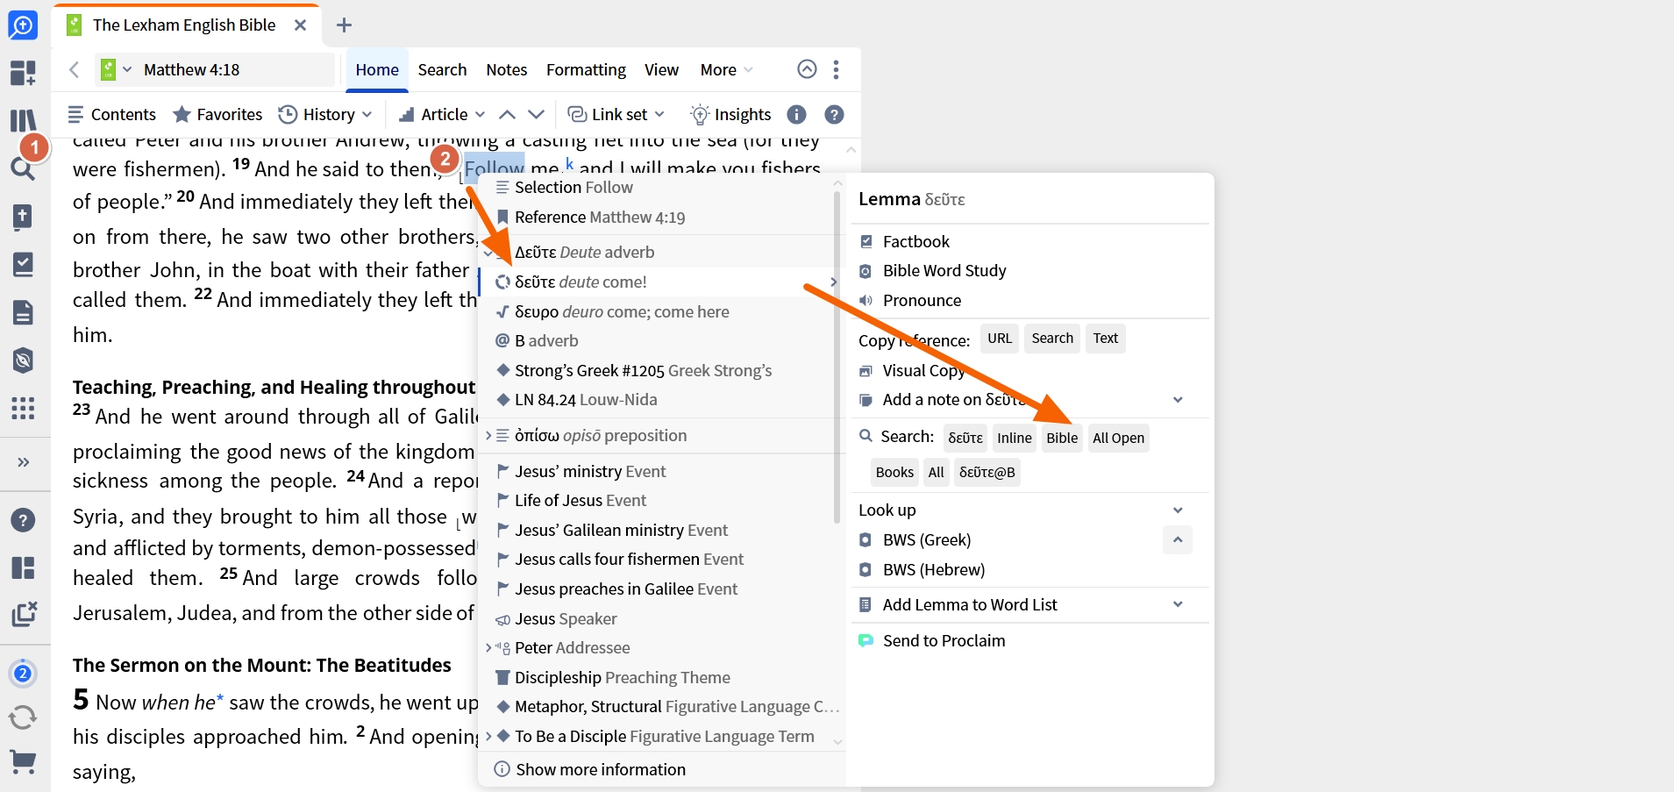Switch to the Search tab
This screenshot has height=792, width=1674.
tap(442, 69)
